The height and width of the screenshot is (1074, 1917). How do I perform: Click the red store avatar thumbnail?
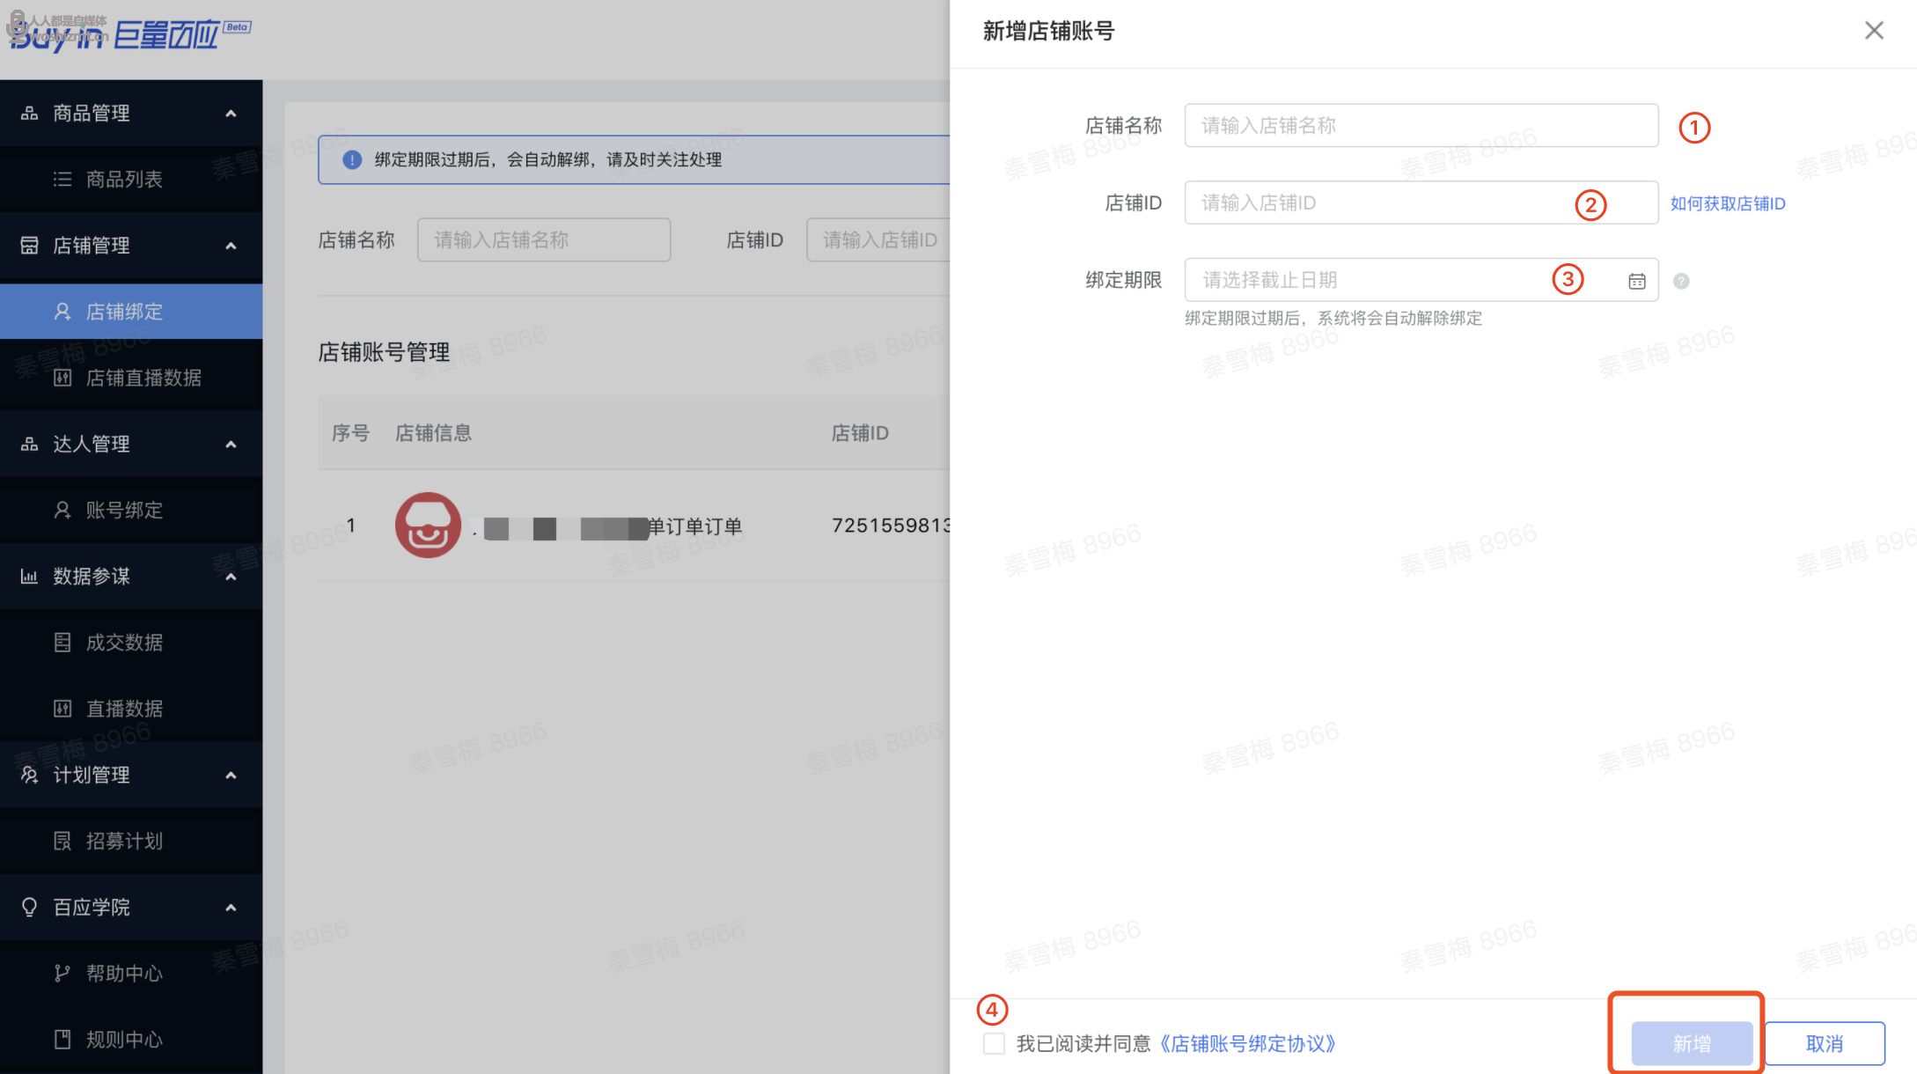[428, 526]
